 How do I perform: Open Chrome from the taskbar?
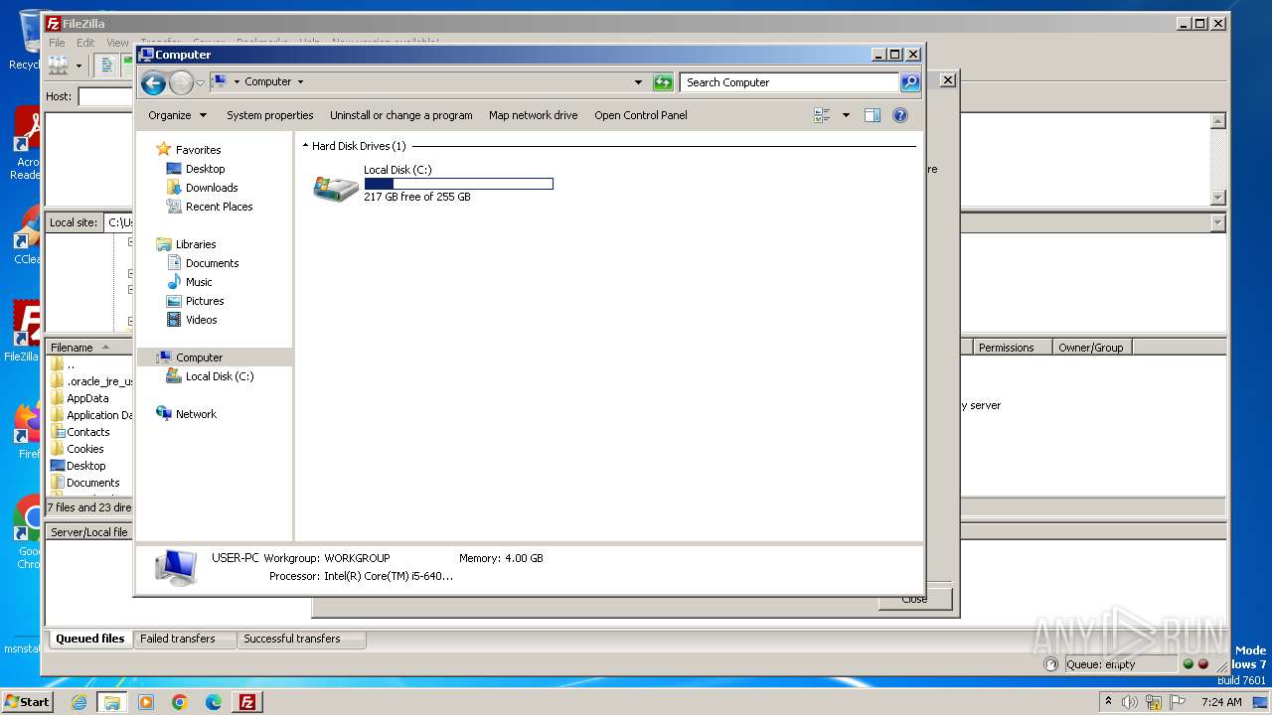180,702
